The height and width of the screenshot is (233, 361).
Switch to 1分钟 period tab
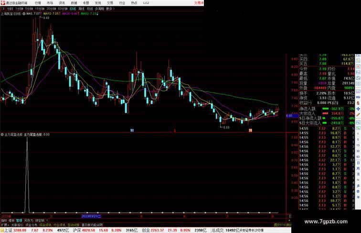[x=19, y=9]
